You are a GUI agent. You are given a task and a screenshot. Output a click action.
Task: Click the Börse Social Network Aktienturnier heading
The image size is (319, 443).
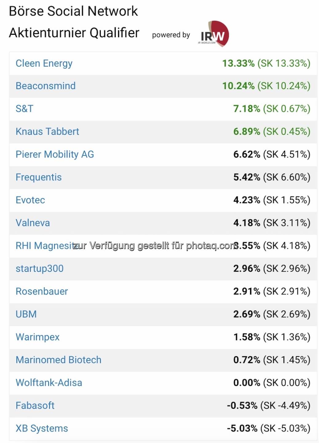[74, 22]
